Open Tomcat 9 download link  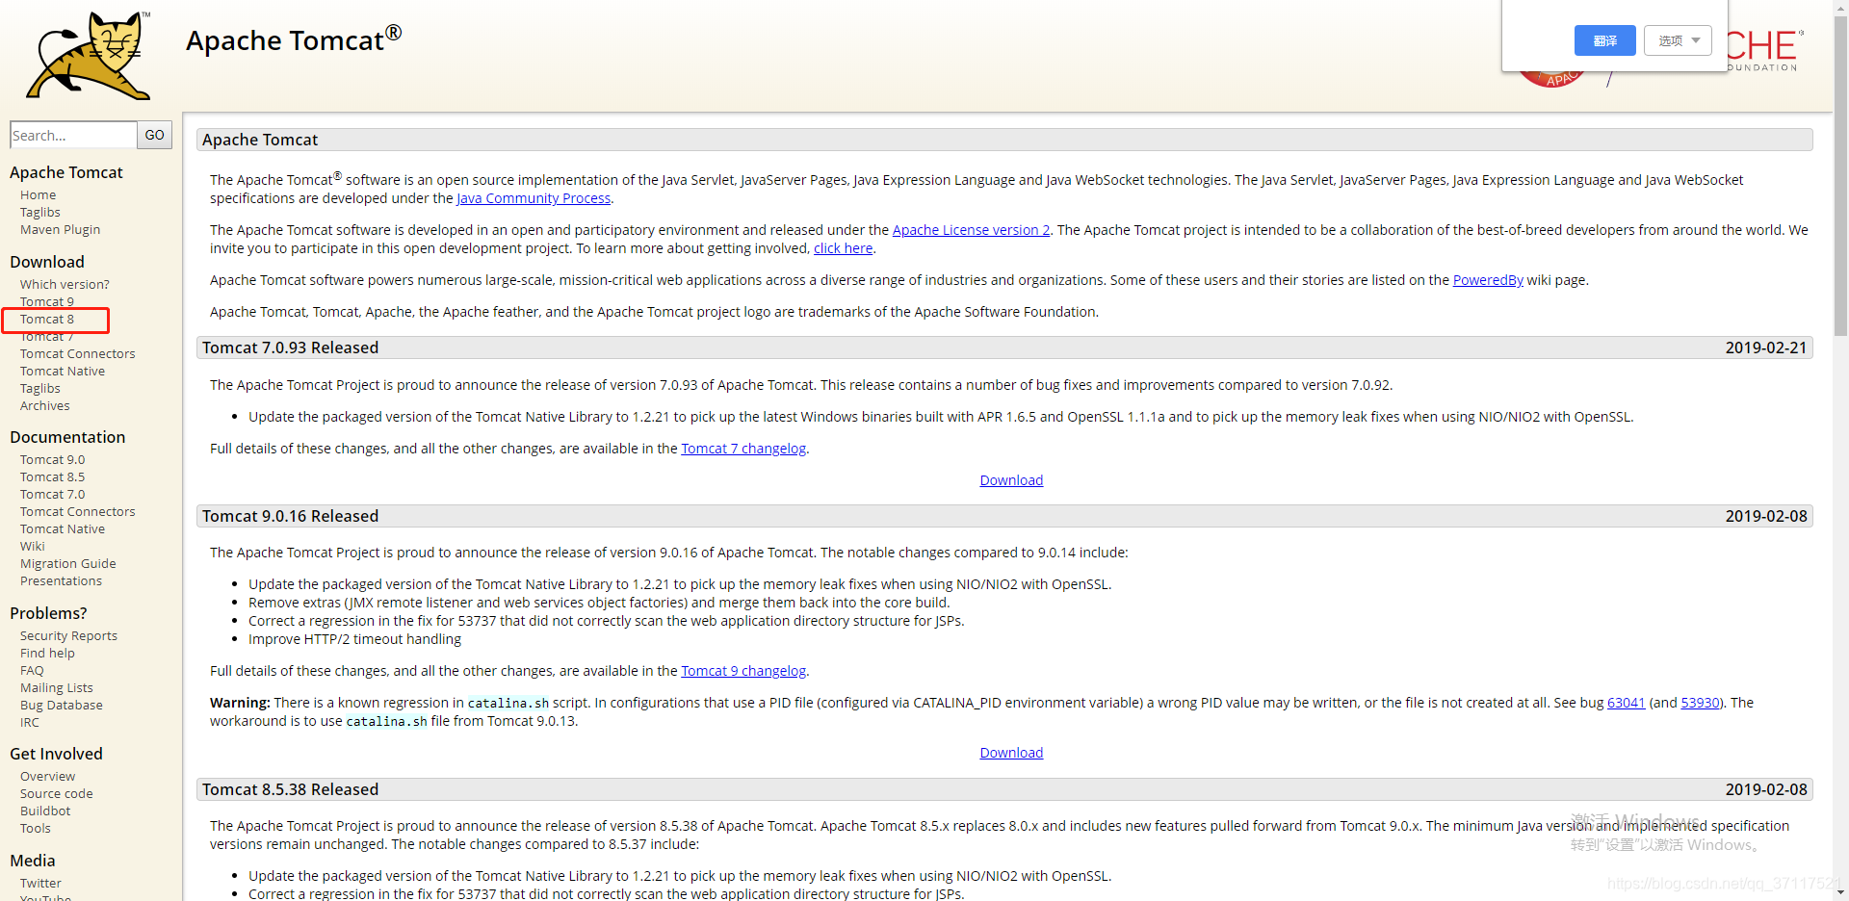point(47,301)
